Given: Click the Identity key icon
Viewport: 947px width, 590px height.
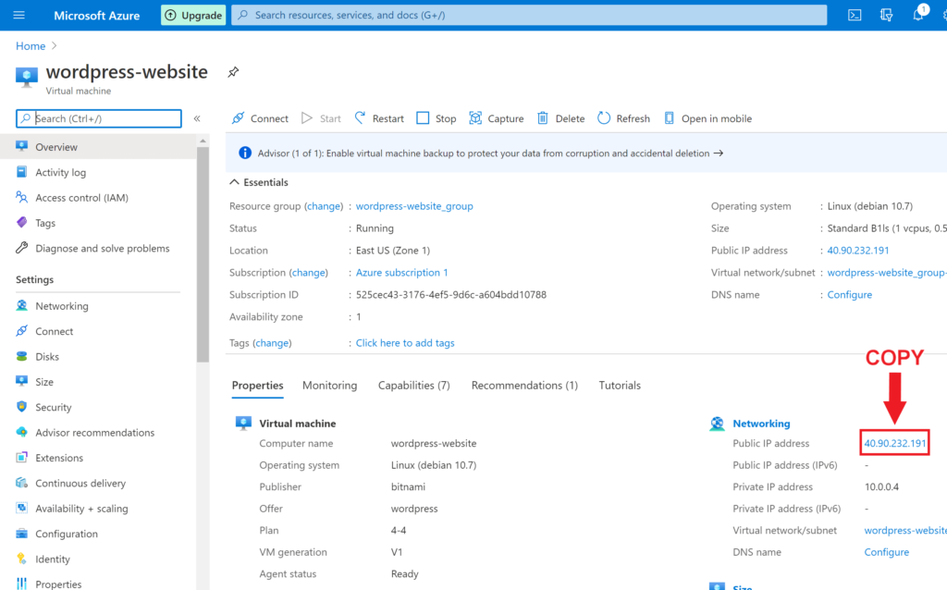Looking at the screenshot, I should [22, 559].
